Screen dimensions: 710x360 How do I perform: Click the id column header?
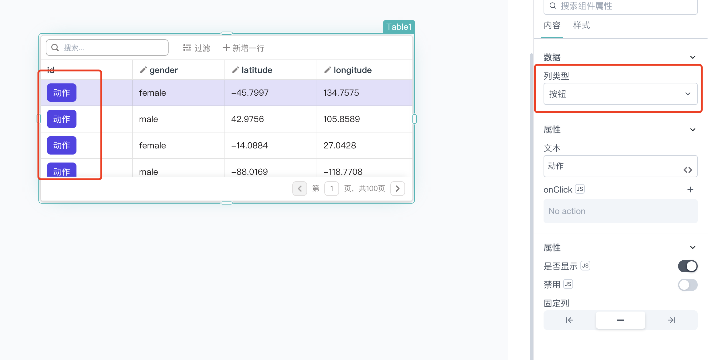[87, 70]
